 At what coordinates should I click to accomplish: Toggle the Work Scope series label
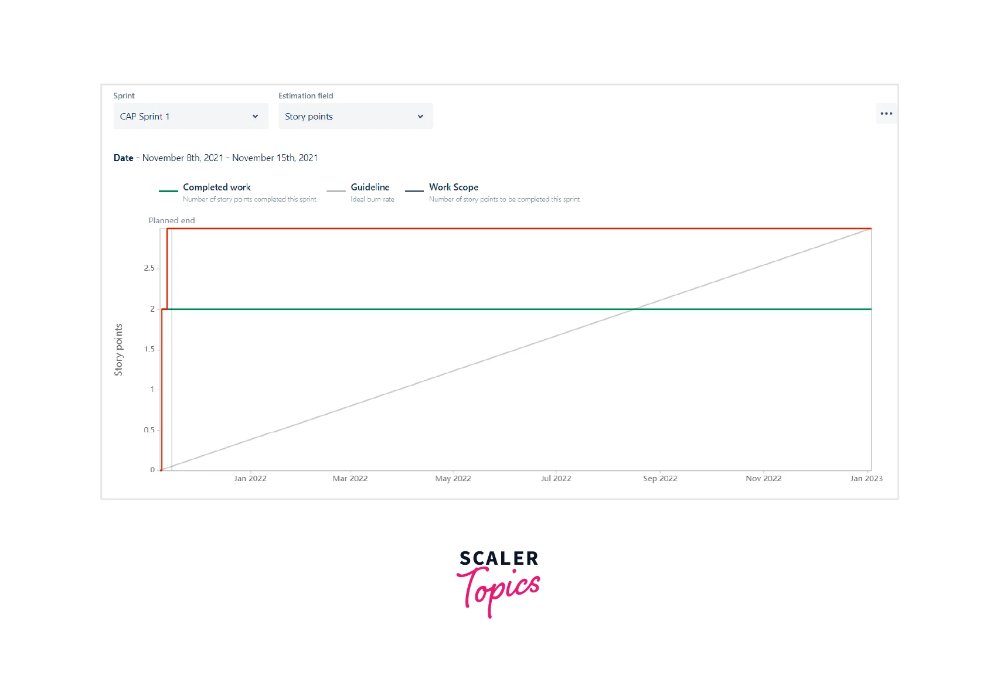tap(454, 187)
